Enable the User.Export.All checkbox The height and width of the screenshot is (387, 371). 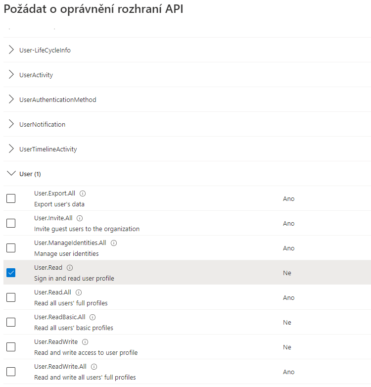click(11, 198)
